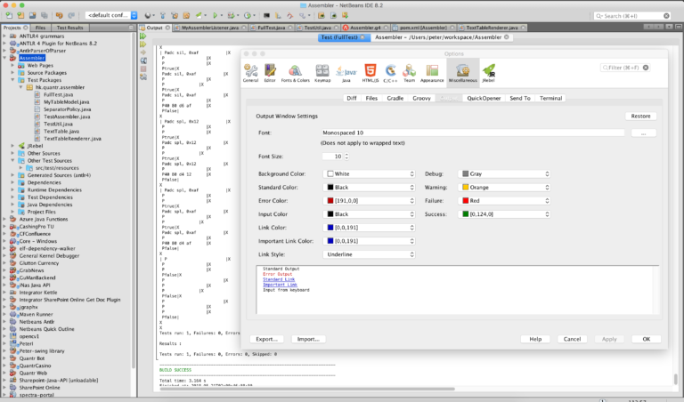
Task: Select Miscellaneous options category
Action: tap(463, 73)
